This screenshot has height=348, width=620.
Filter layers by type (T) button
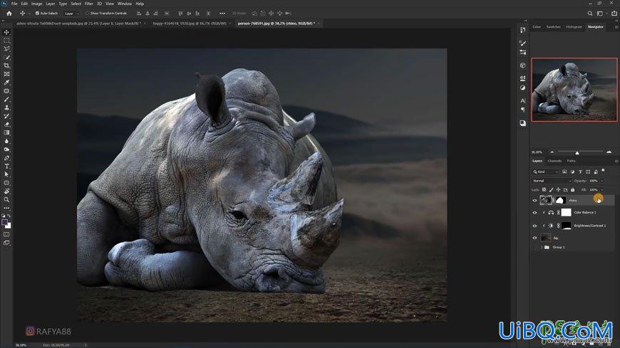click(580, 172)
